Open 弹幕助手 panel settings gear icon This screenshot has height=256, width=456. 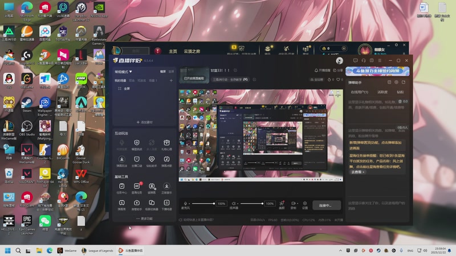[396, 82]
